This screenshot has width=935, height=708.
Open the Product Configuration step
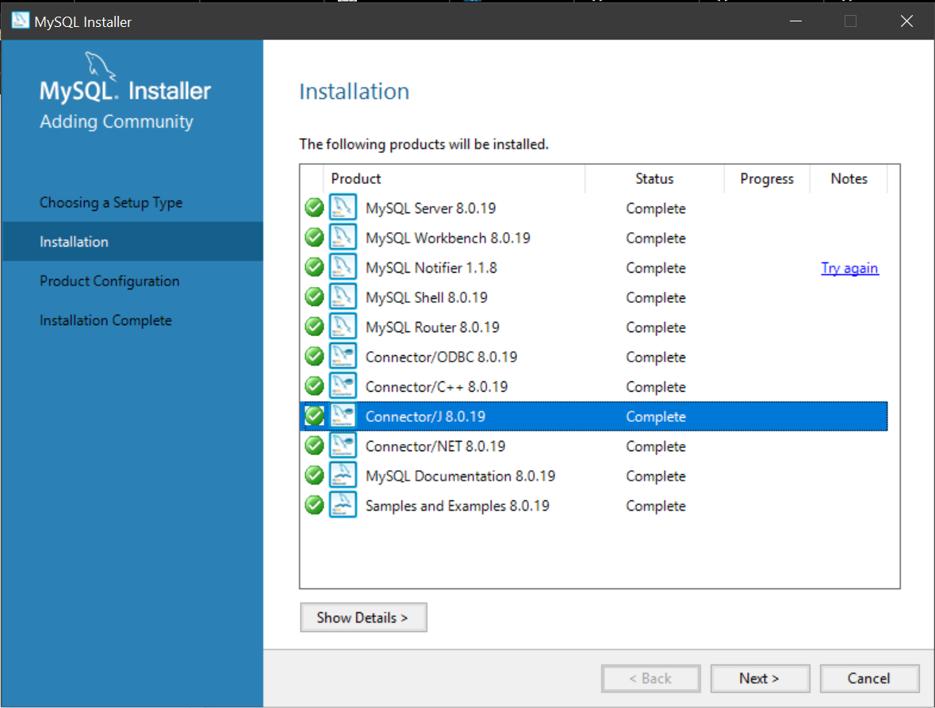(x=109, y=281)
